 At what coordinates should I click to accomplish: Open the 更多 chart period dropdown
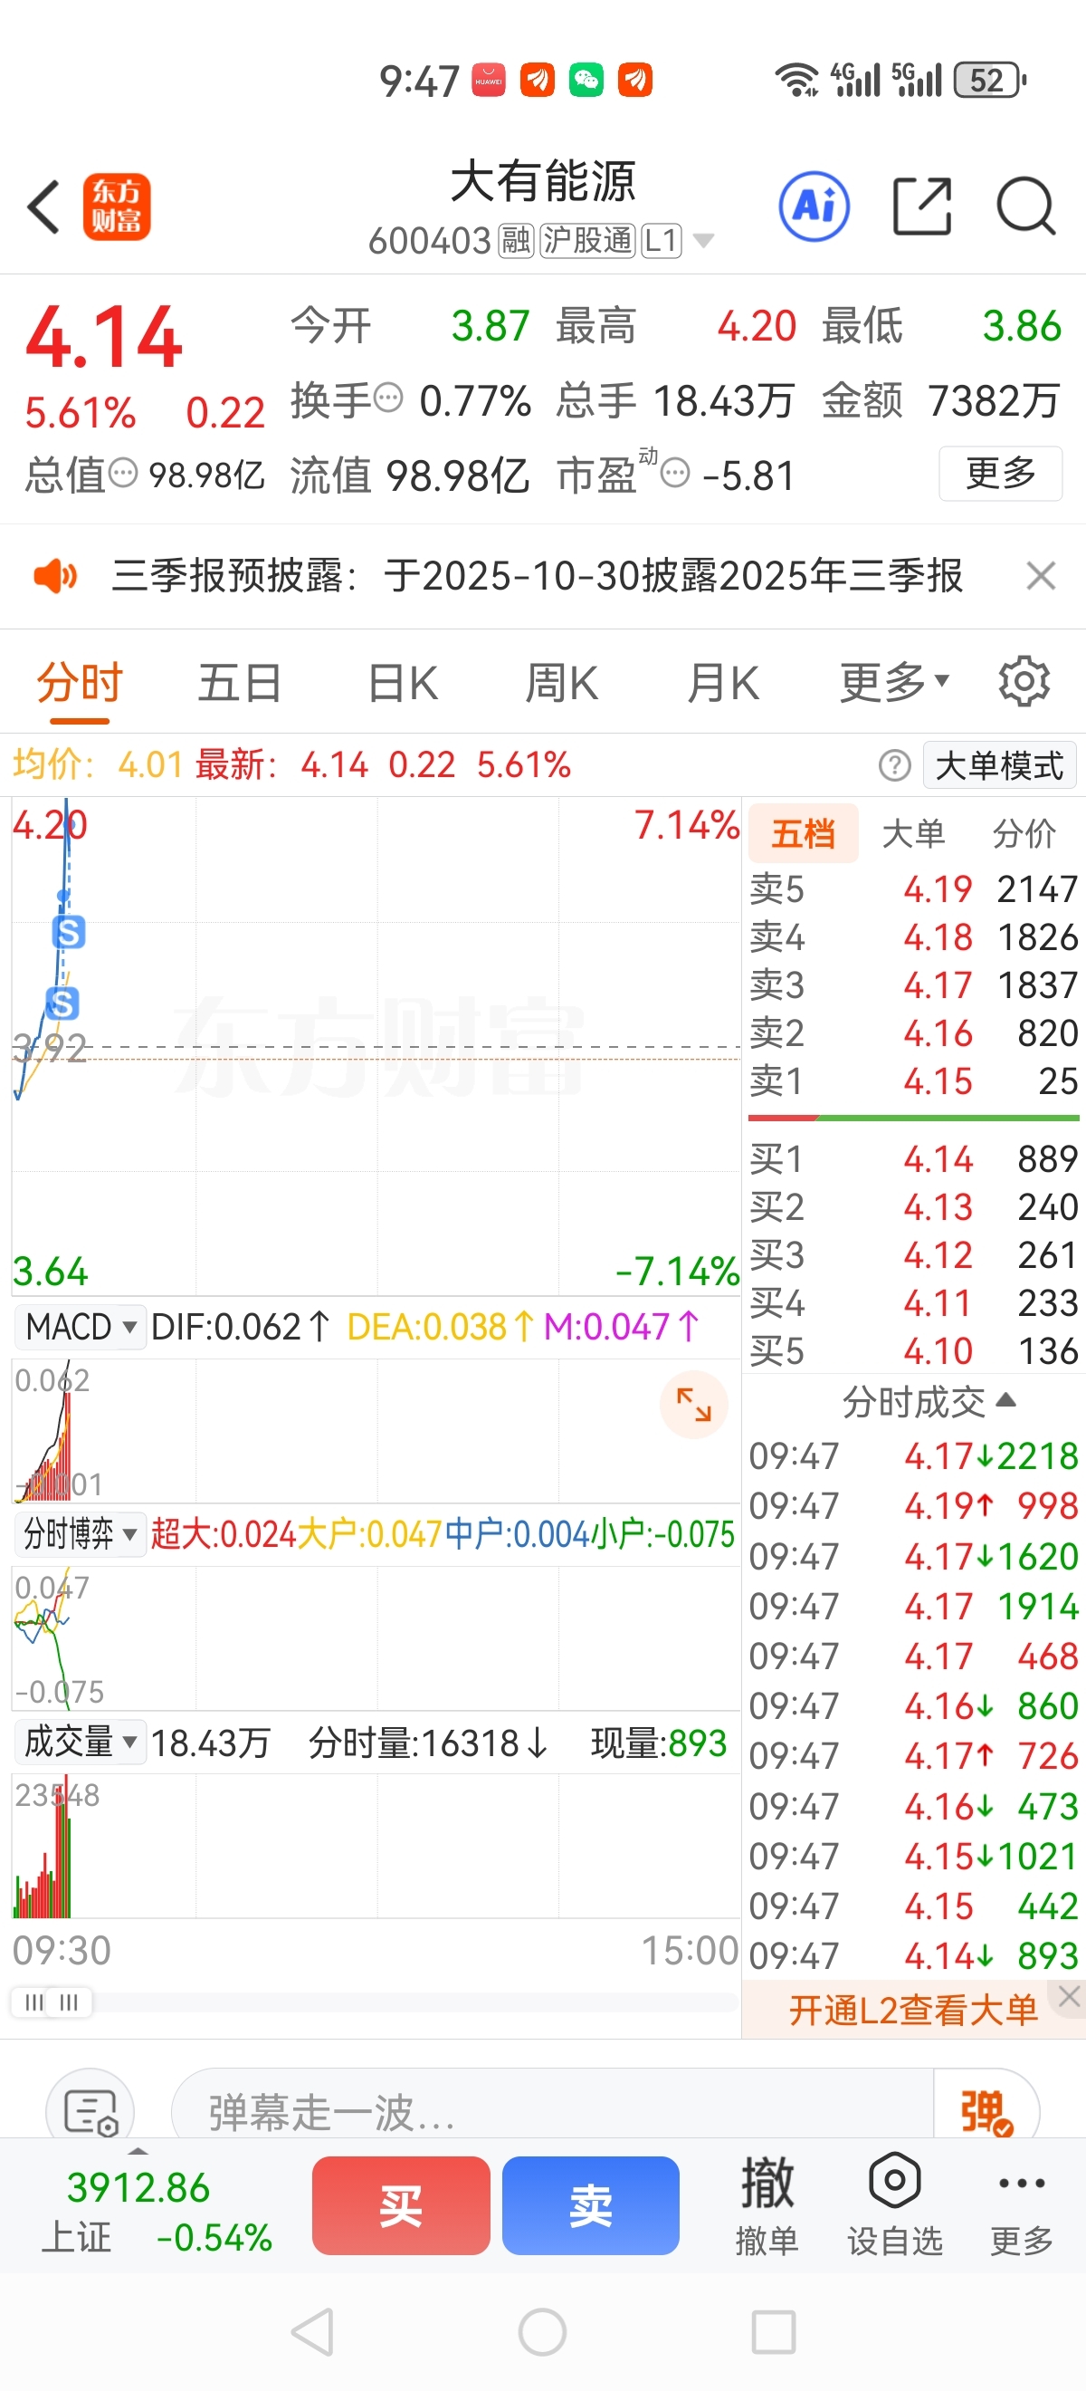(x=894, y=682)
